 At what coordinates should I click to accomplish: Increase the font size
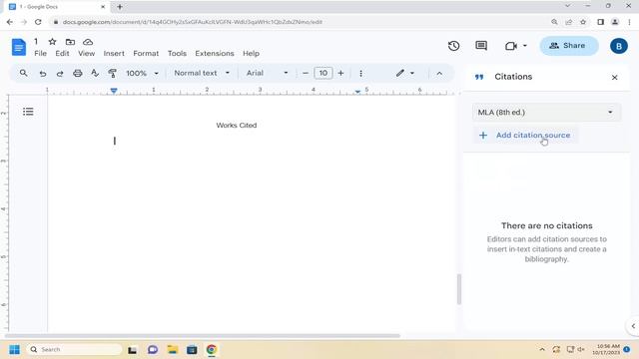pos(340,73)
